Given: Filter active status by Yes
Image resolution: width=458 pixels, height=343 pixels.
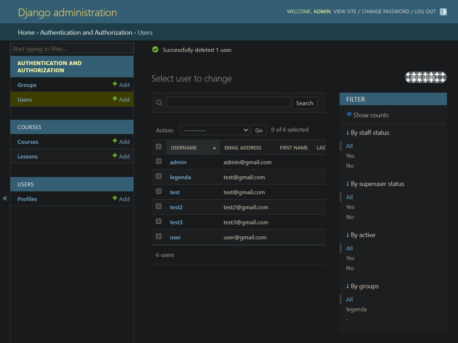Looking at the screenshot, I should (350, 258).
